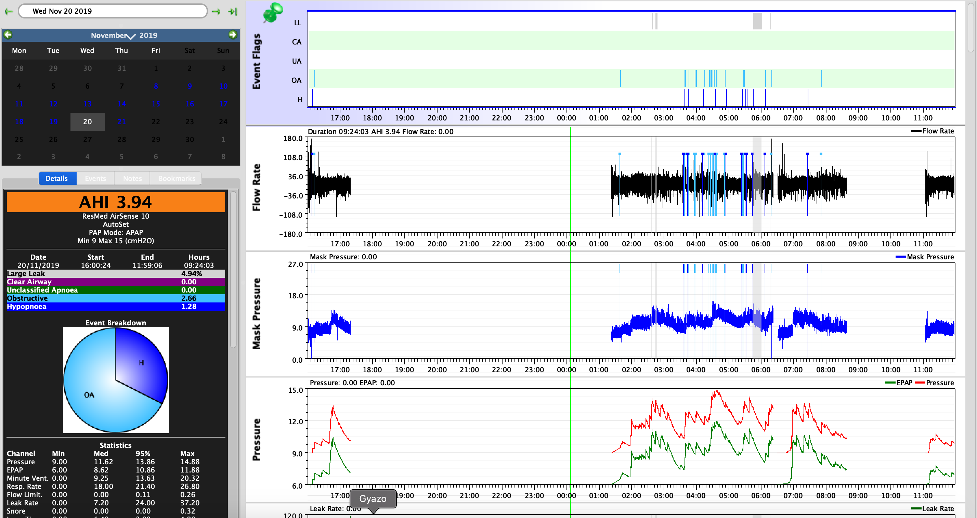This screenshot has height=518, width=977.
Task: Open the Bookmarks tab
Action: coord(177,178)
